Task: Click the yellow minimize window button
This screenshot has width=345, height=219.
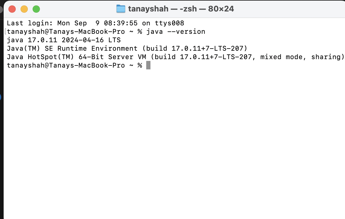Action: coord(24,9)
